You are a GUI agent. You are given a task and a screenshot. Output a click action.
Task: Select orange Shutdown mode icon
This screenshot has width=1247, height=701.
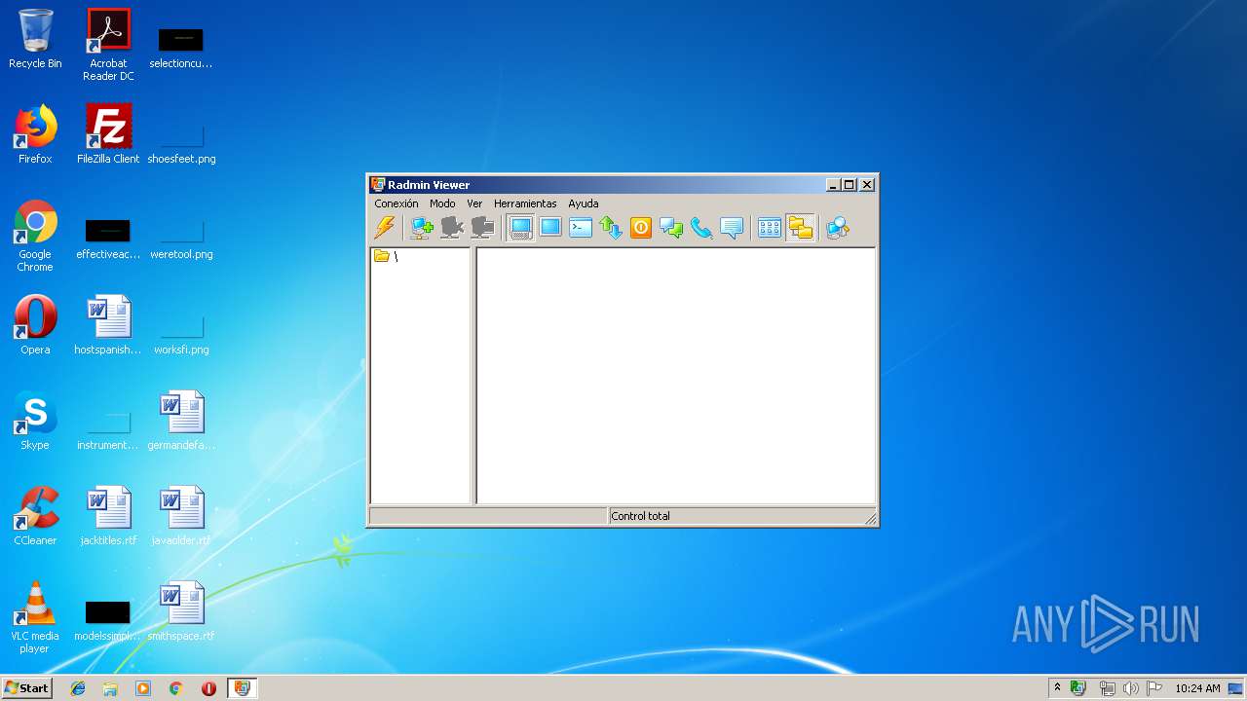641,228
